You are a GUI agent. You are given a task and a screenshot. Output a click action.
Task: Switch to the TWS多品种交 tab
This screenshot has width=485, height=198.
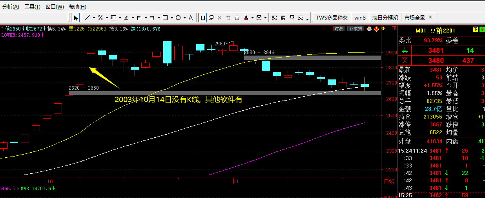pos(332,18)
